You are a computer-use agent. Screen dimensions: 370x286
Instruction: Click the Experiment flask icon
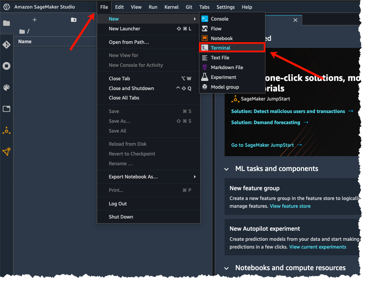[205, 77]
